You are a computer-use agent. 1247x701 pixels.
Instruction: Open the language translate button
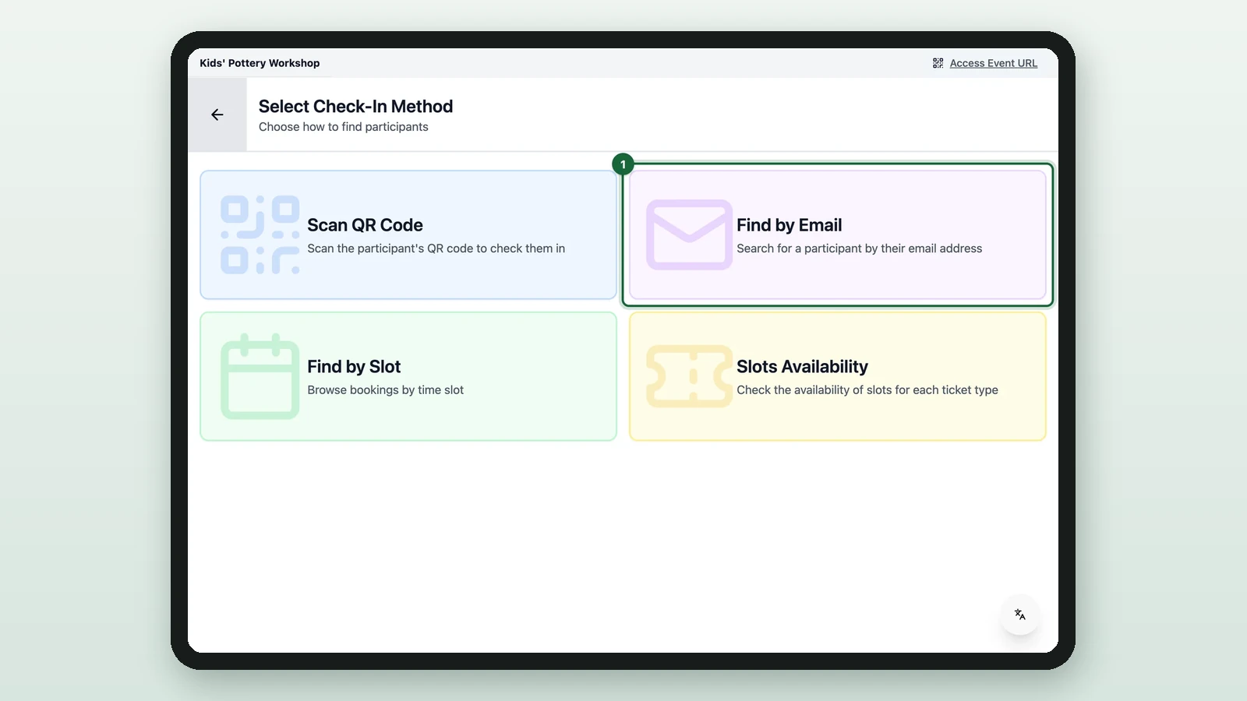[x=1020, y=615]
